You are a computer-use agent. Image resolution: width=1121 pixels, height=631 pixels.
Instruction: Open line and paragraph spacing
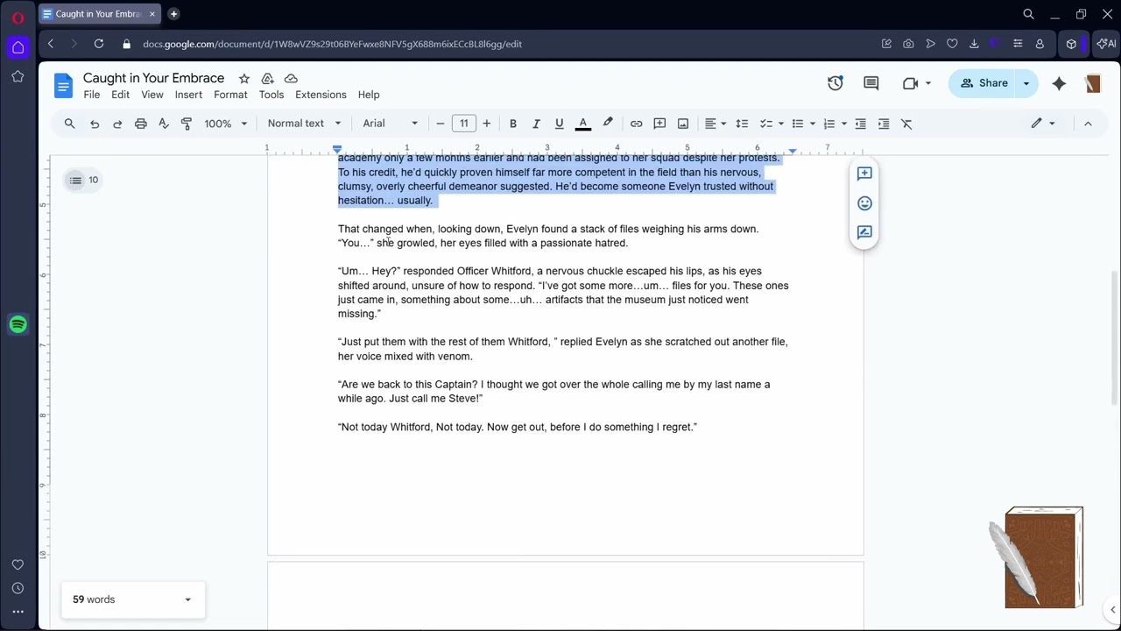tap(742, 124)
